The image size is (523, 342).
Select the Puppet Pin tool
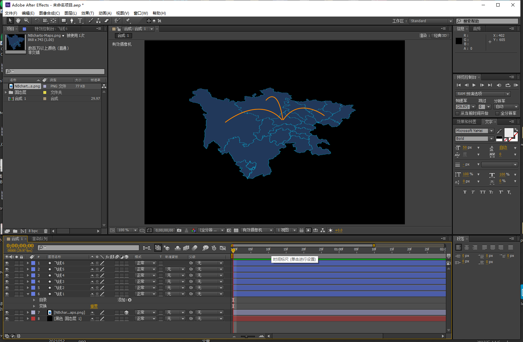pyautogui.click(x=128, y=21)
